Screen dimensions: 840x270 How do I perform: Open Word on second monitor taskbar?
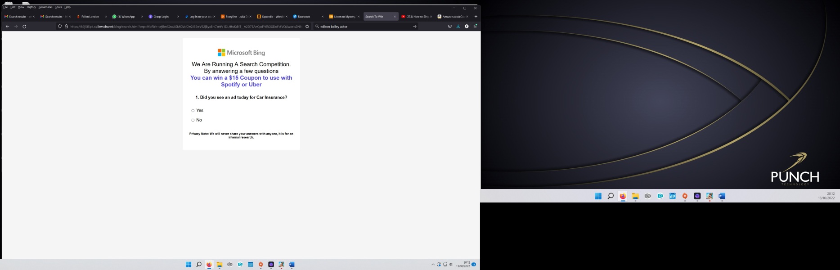722,196
